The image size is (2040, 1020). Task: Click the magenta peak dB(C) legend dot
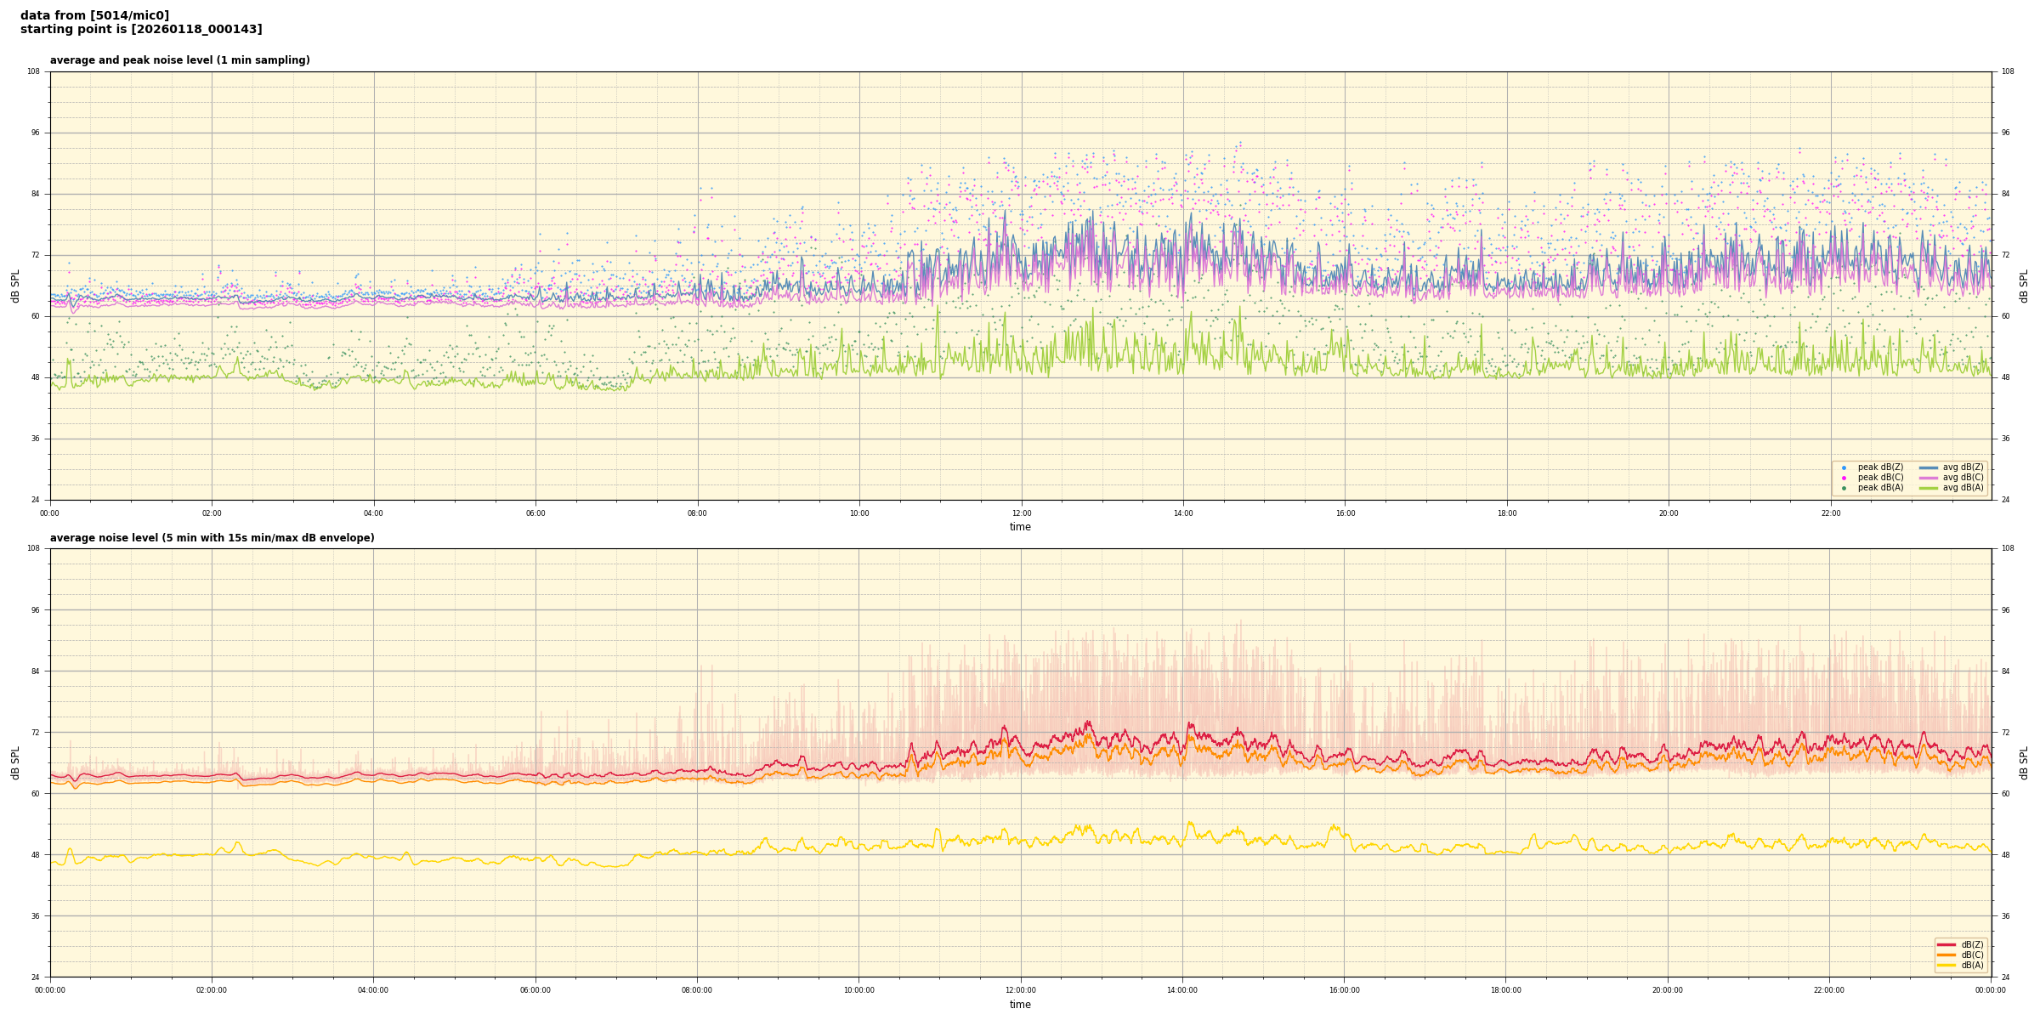(x=1844, y=478)
